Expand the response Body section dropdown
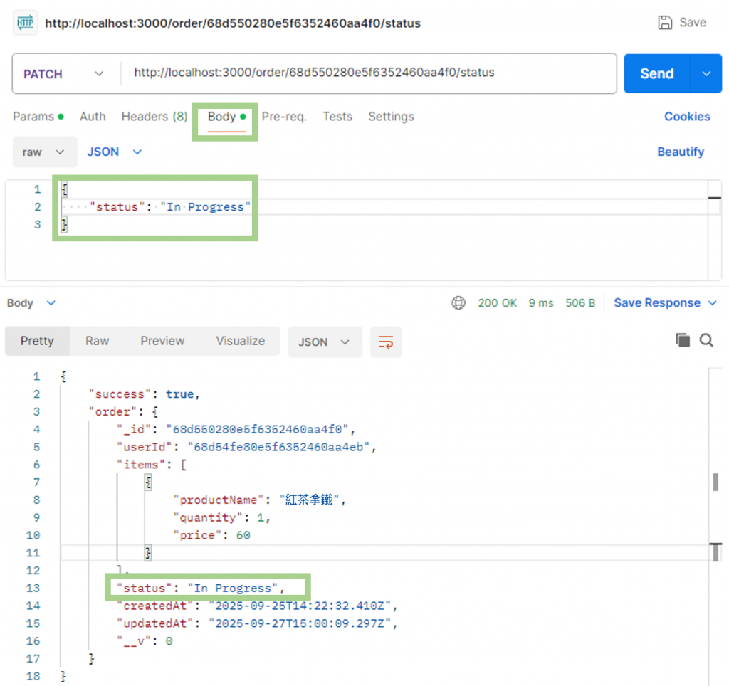Image resolution: width=729 pixels, height=686 pixels. pyautogui.click(x=31, y=303)
